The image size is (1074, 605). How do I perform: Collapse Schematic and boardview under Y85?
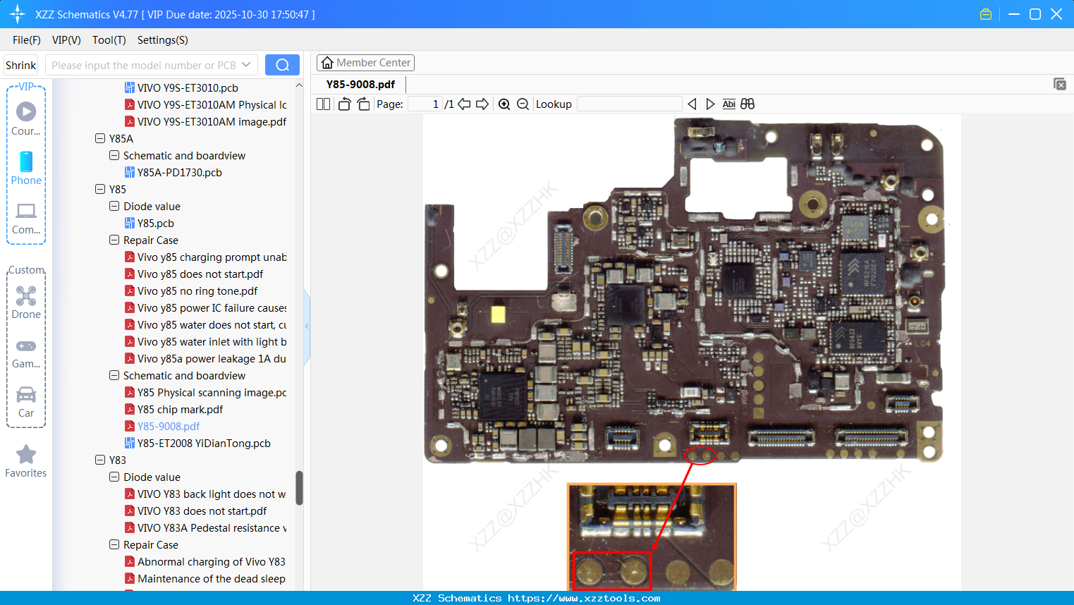point(114,375)
